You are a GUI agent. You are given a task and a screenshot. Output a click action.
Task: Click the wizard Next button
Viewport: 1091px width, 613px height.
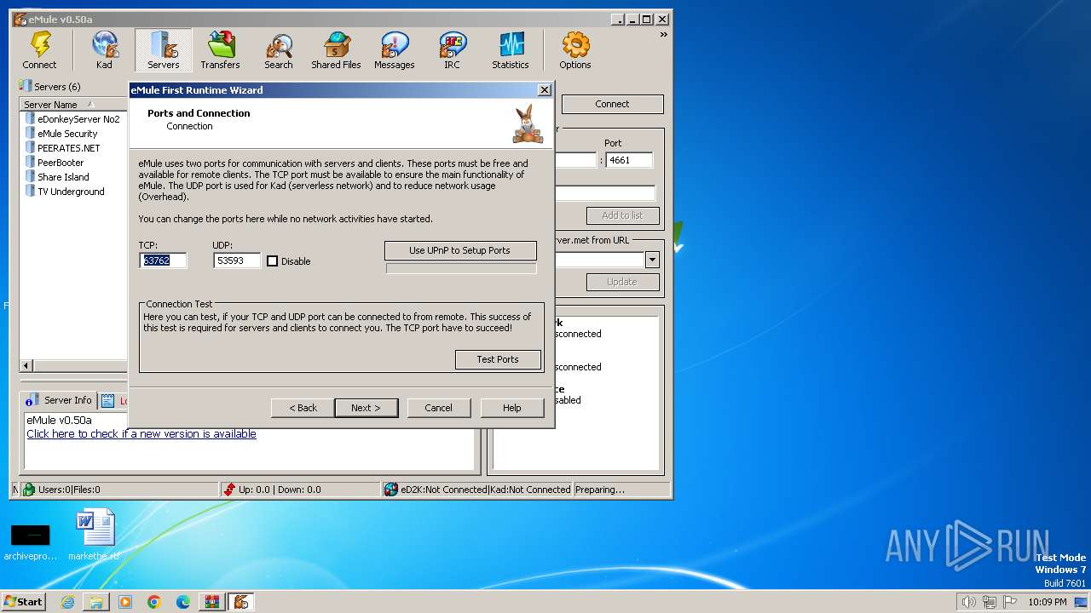pyautogui.click(x=366, y=408)
